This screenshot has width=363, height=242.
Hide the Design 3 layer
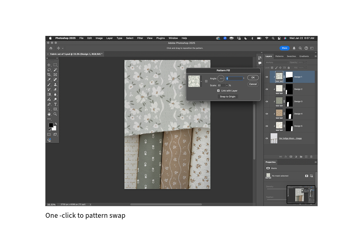(267, 102)
